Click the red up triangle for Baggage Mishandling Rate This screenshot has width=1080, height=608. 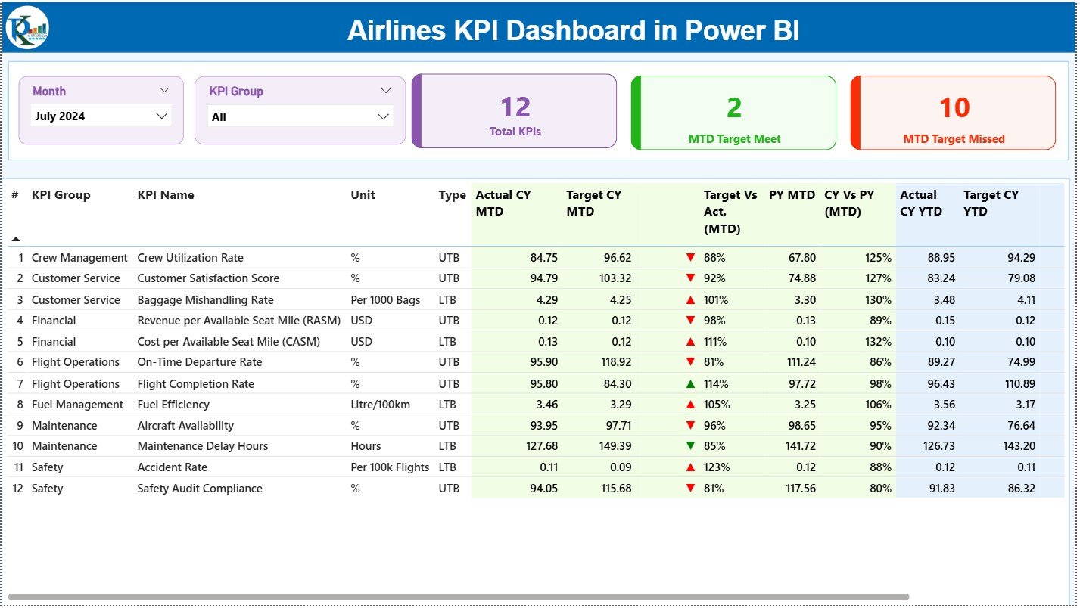coord(690,299)
